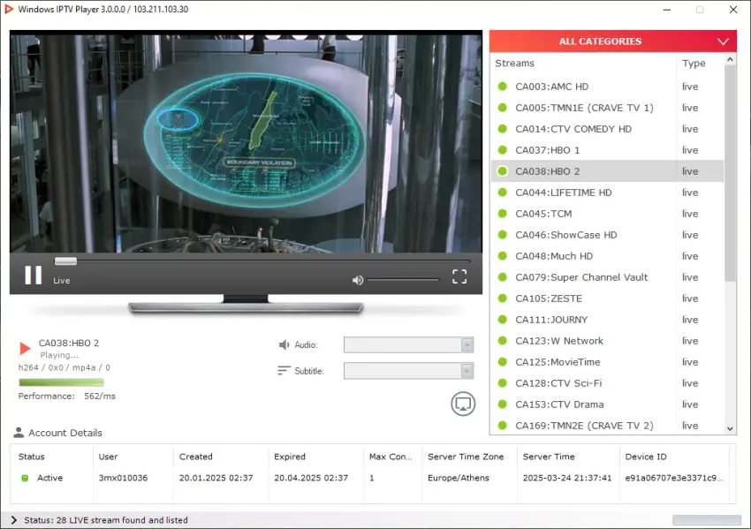The image size is (751, 529).
Task: Click the green performance bar
Action: click(x=61, y=382)
